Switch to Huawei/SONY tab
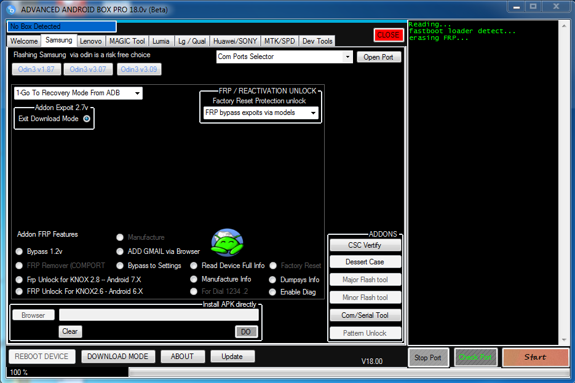This screenshot has height=383, width=575. coord(235,41)
